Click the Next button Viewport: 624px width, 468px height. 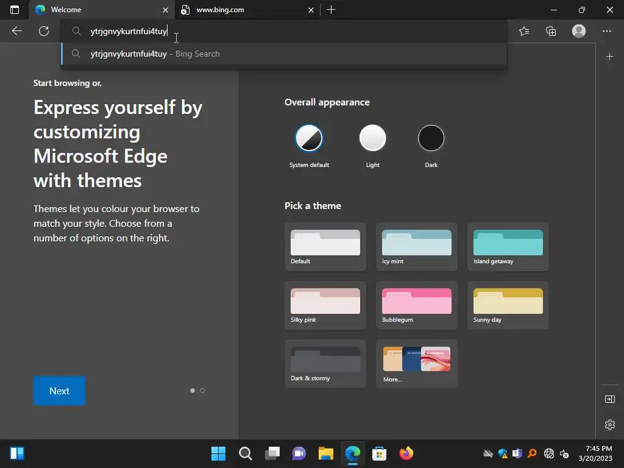pos(59,391)
